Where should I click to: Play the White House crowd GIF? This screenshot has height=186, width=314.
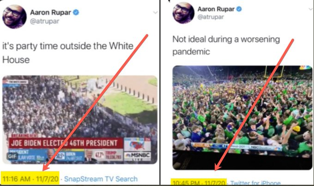point(80,120)
